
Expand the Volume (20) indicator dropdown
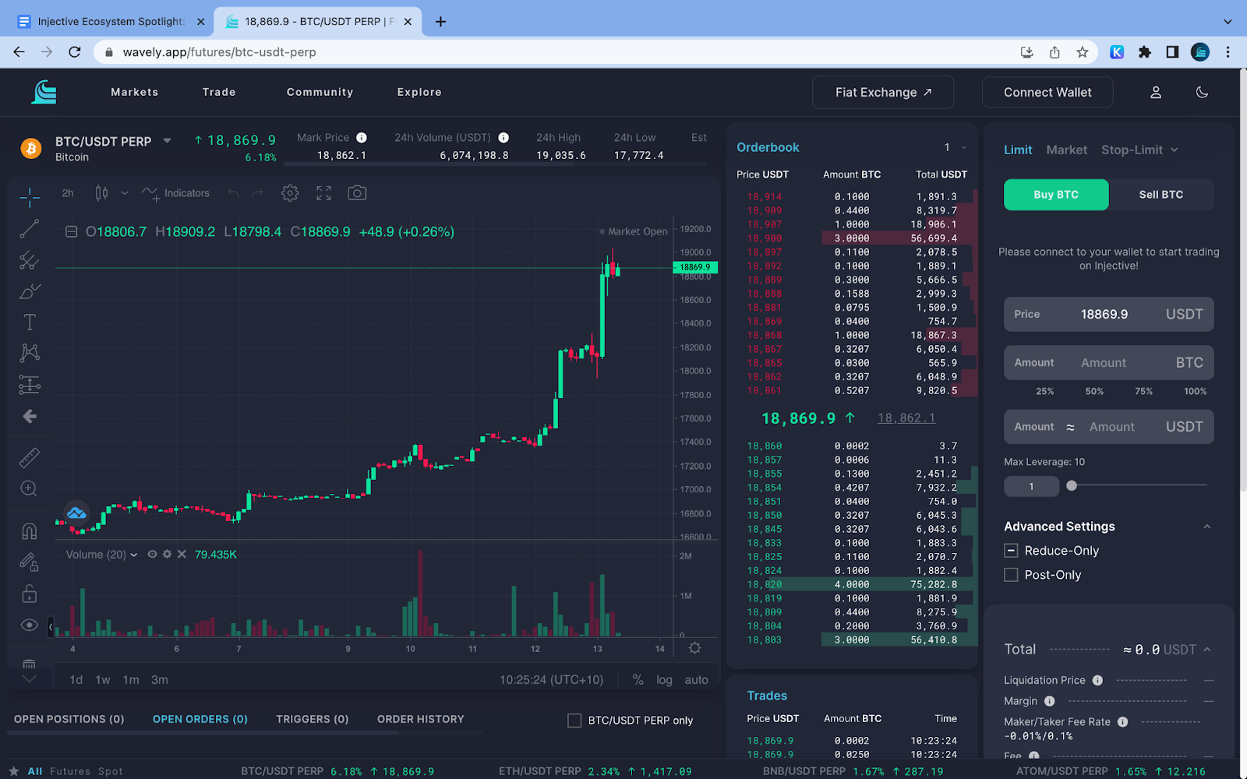pos(134,555)
